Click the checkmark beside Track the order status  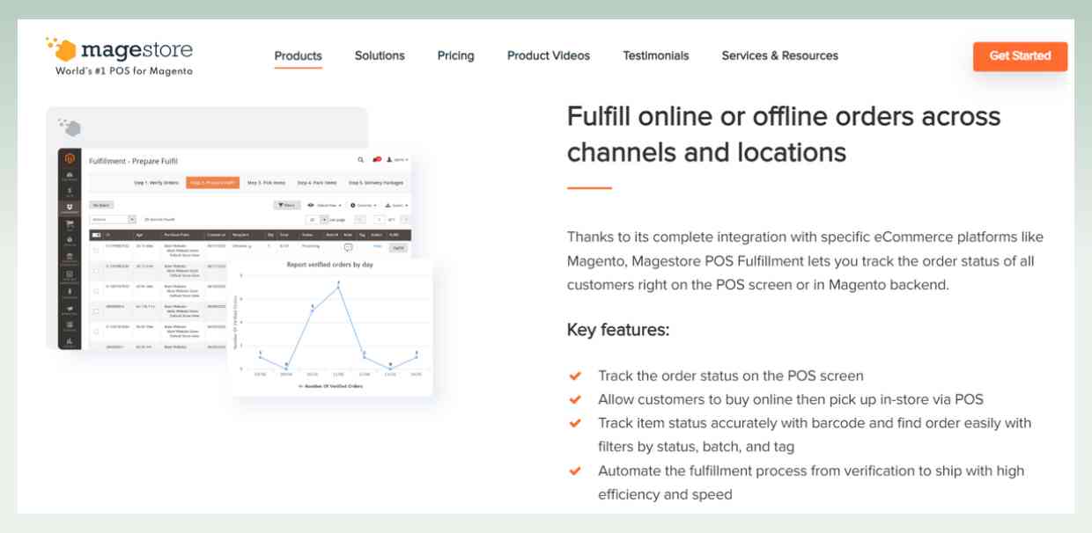575,376
